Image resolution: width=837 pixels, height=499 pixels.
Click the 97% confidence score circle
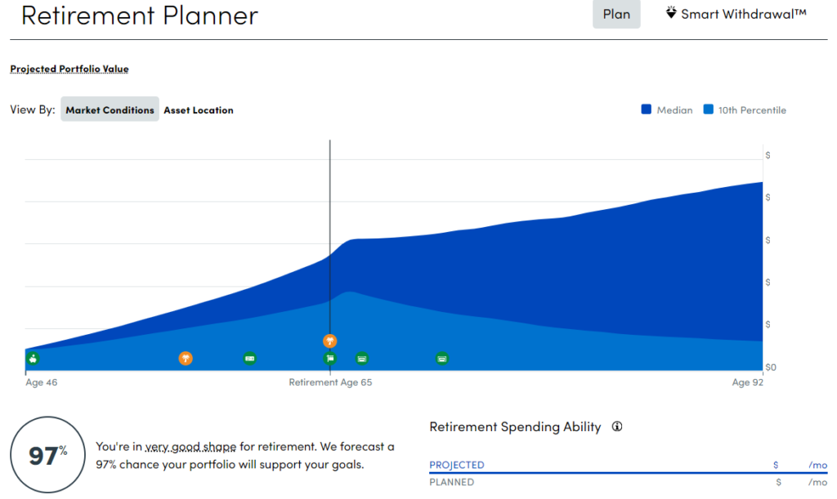pos(47,454)
